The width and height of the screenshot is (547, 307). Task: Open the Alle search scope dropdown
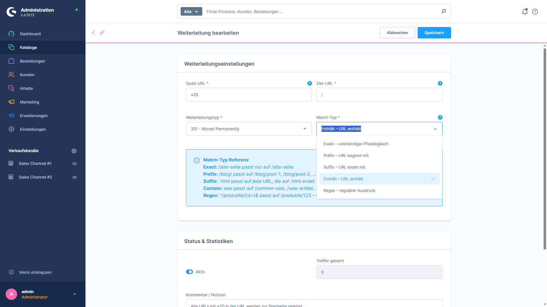191,12
